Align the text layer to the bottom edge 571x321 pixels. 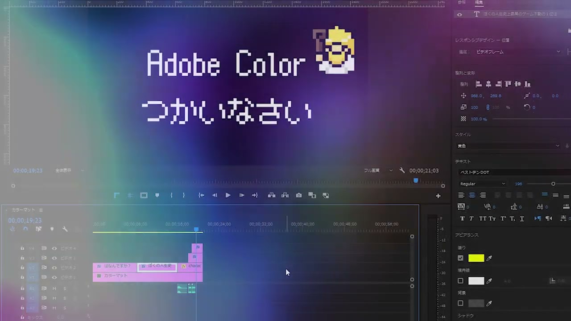point(528,84)
